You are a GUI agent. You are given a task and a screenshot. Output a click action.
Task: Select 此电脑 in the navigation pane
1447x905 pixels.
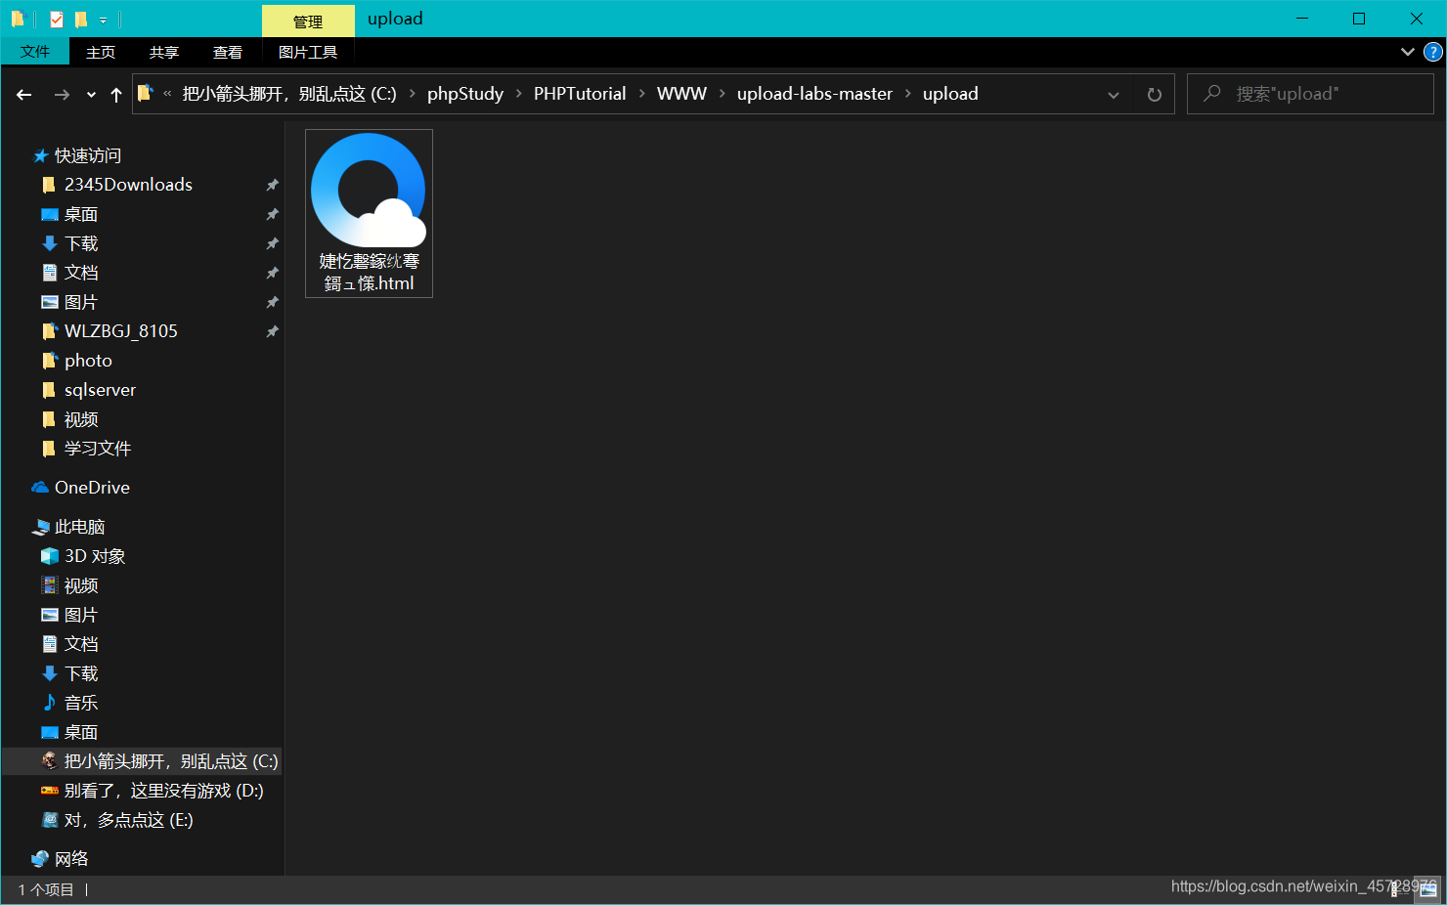click(79, 527)
